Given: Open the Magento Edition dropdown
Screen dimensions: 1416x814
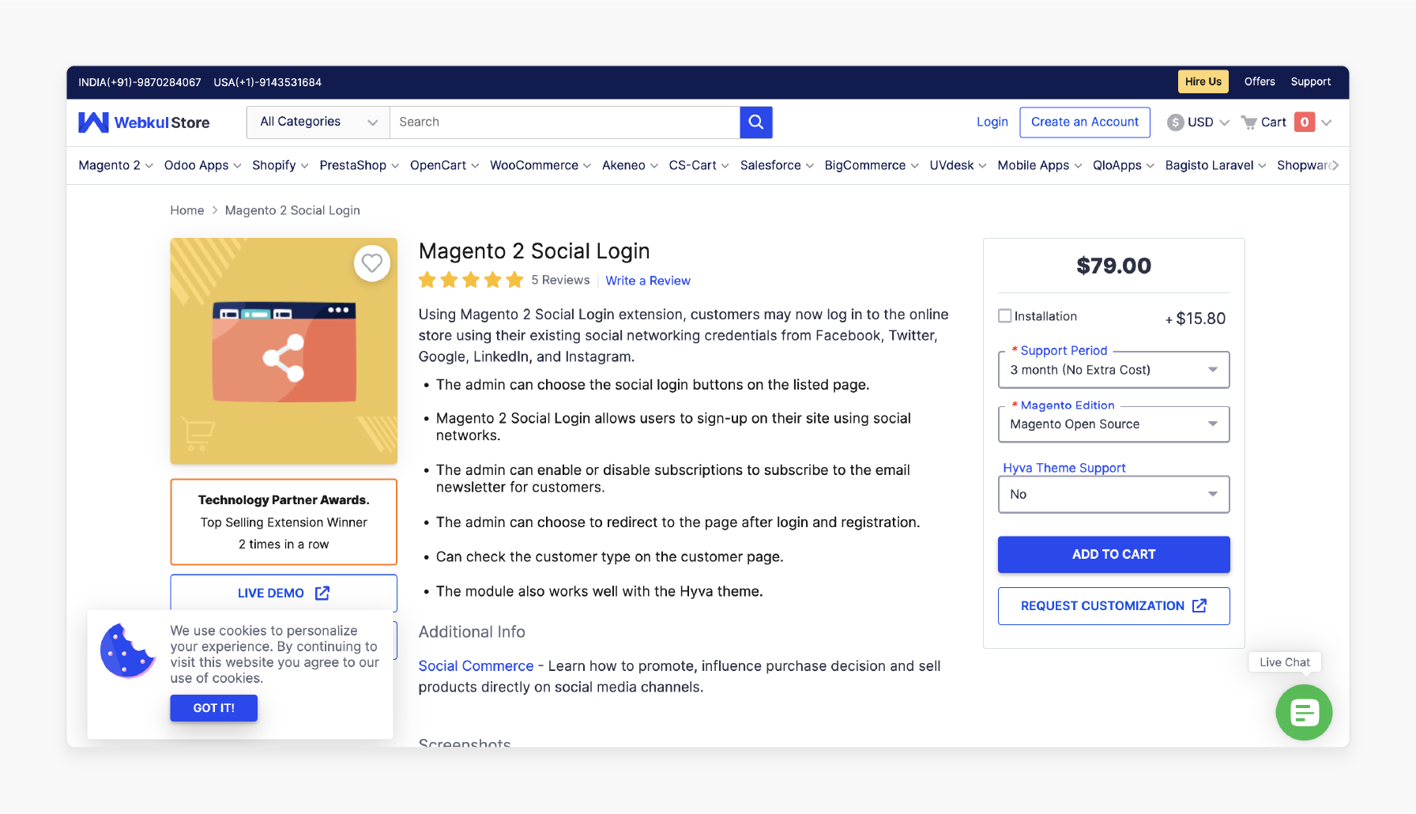Looking at the screenshot, I should point(1114,424).
